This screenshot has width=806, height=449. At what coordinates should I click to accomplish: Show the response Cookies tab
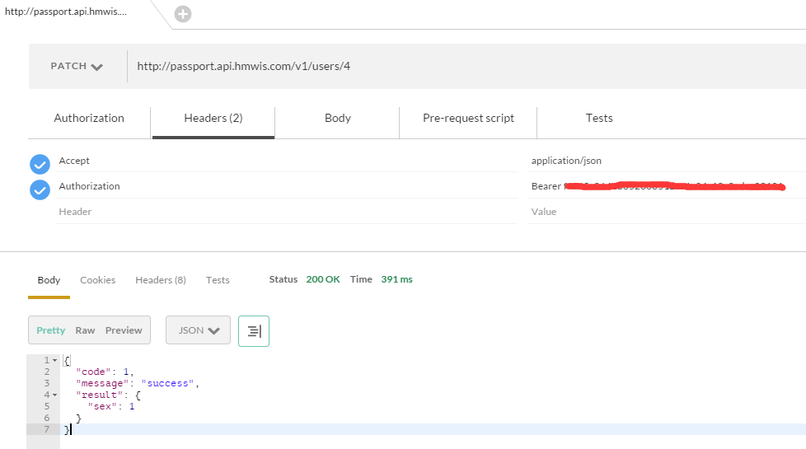point(98,280)
